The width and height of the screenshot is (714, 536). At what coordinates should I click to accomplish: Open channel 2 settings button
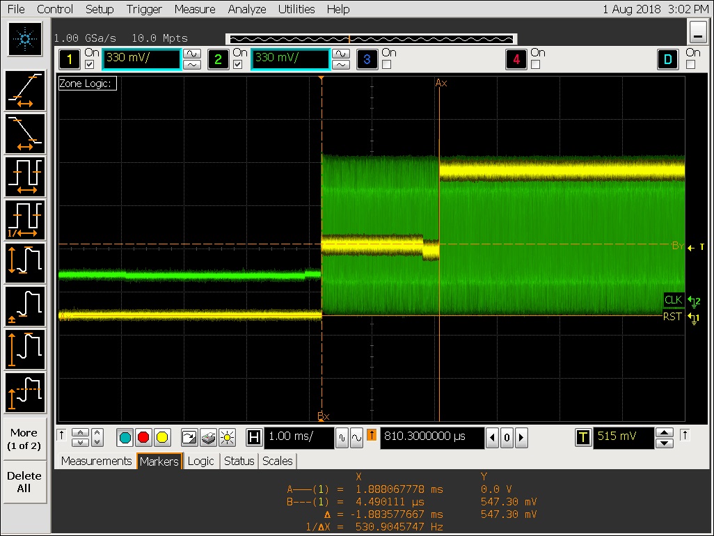pos(218,59)
